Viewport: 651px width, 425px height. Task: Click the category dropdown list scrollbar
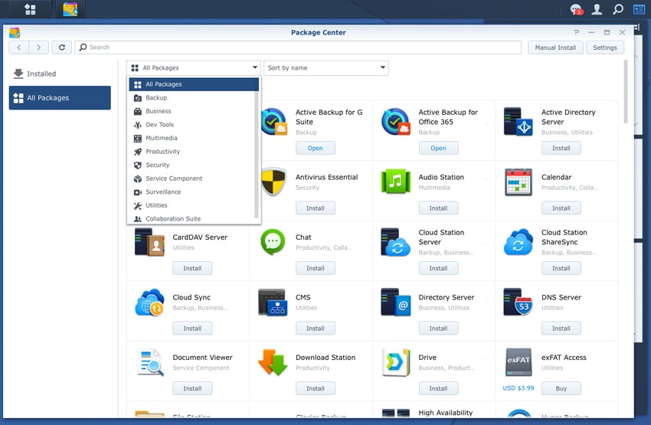coord(256,155)
